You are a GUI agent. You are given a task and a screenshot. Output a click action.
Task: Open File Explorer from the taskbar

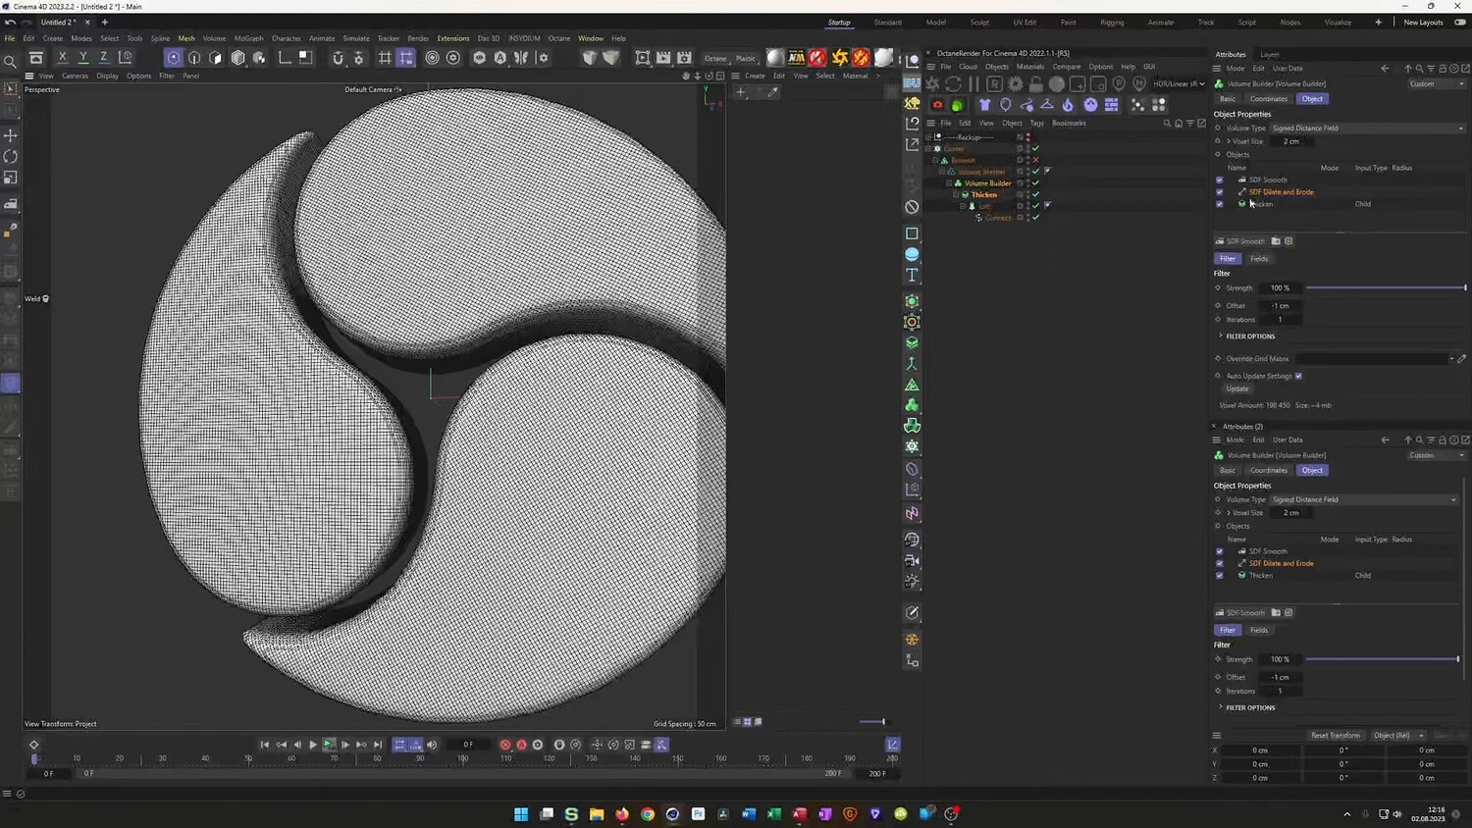pyautogui.click(x=597, y=814)
